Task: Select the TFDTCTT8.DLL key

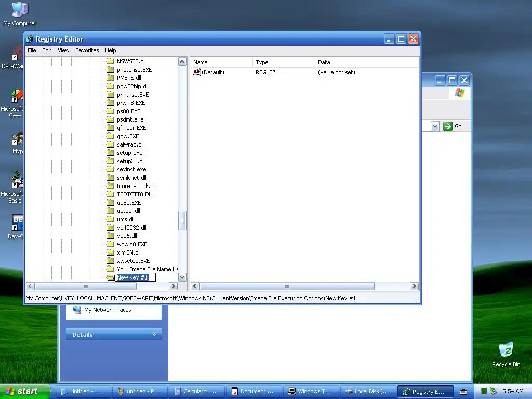Action: (135, 194)
